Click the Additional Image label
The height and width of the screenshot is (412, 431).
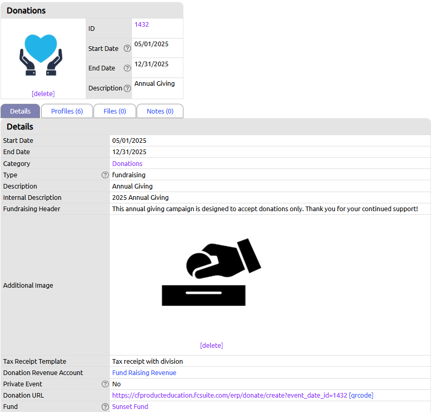point(28,285)
